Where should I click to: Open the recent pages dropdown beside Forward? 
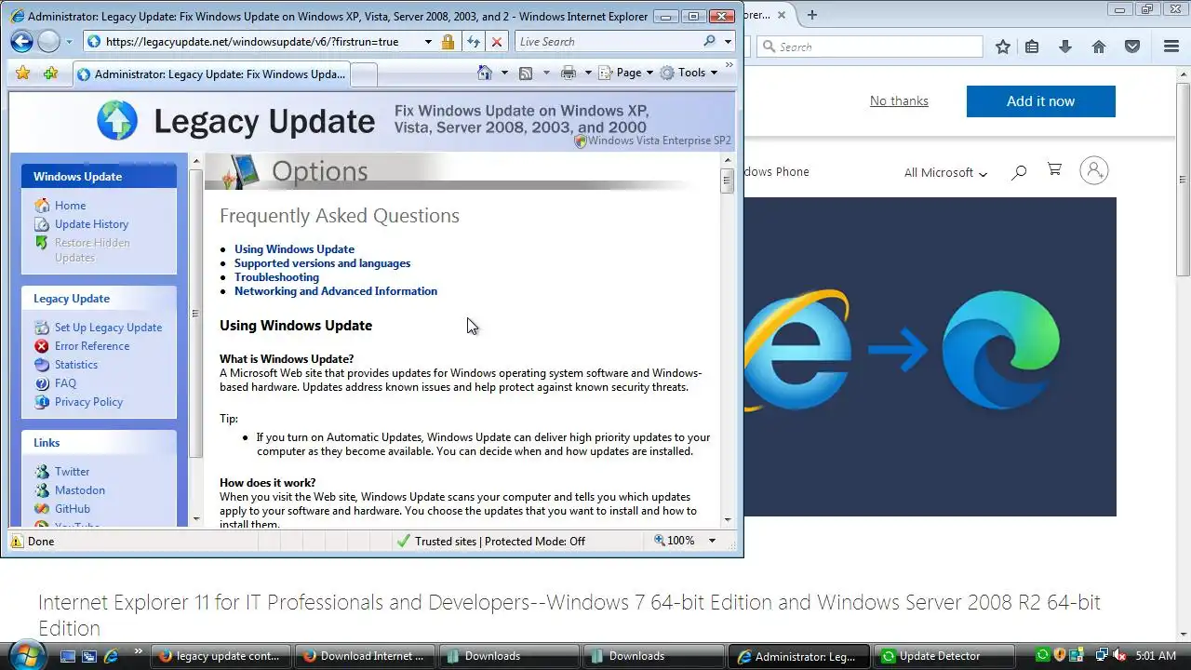[x=69, y=42]
